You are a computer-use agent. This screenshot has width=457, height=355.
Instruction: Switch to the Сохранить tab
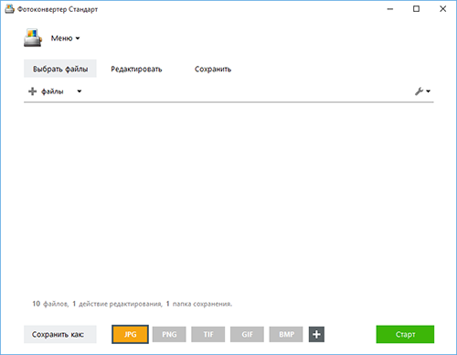click(x=213, y=69)
